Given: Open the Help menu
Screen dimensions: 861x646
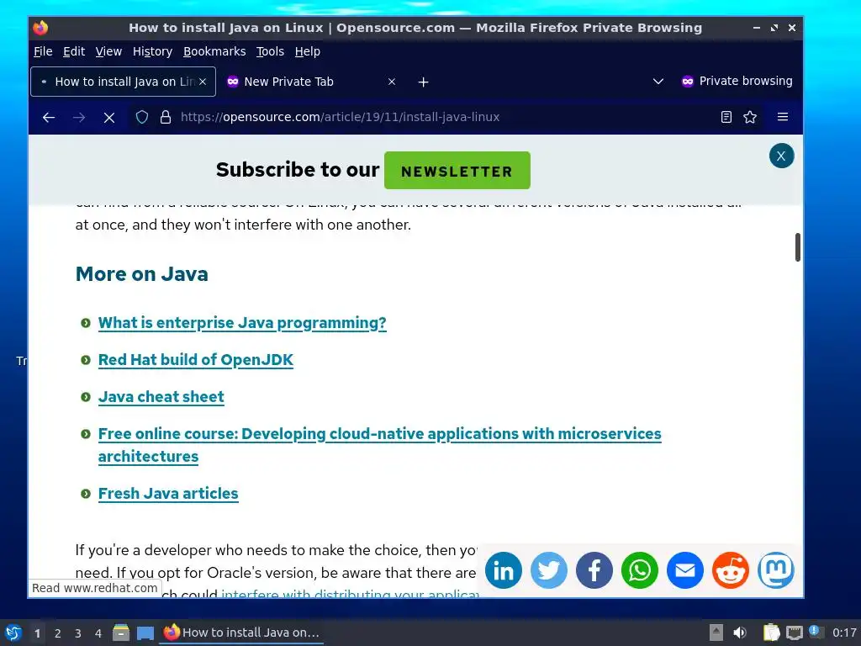Looking at the screenshot, I should point(308,51).
